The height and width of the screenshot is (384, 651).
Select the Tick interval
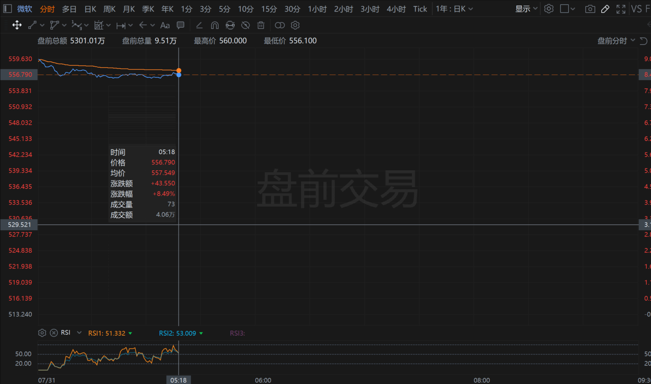coord(420,9)
